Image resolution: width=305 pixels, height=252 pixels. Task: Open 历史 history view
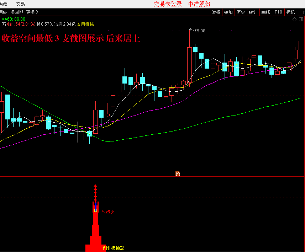coord(241,12)
